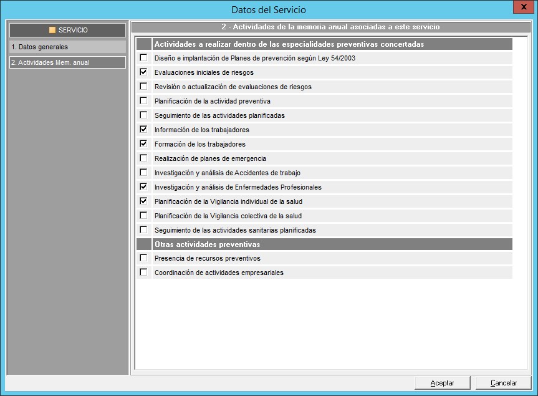The image size is (538, 396).
Task: Uncheck Investigación de Enfermedades Profesionales
Action: (144, 187)
